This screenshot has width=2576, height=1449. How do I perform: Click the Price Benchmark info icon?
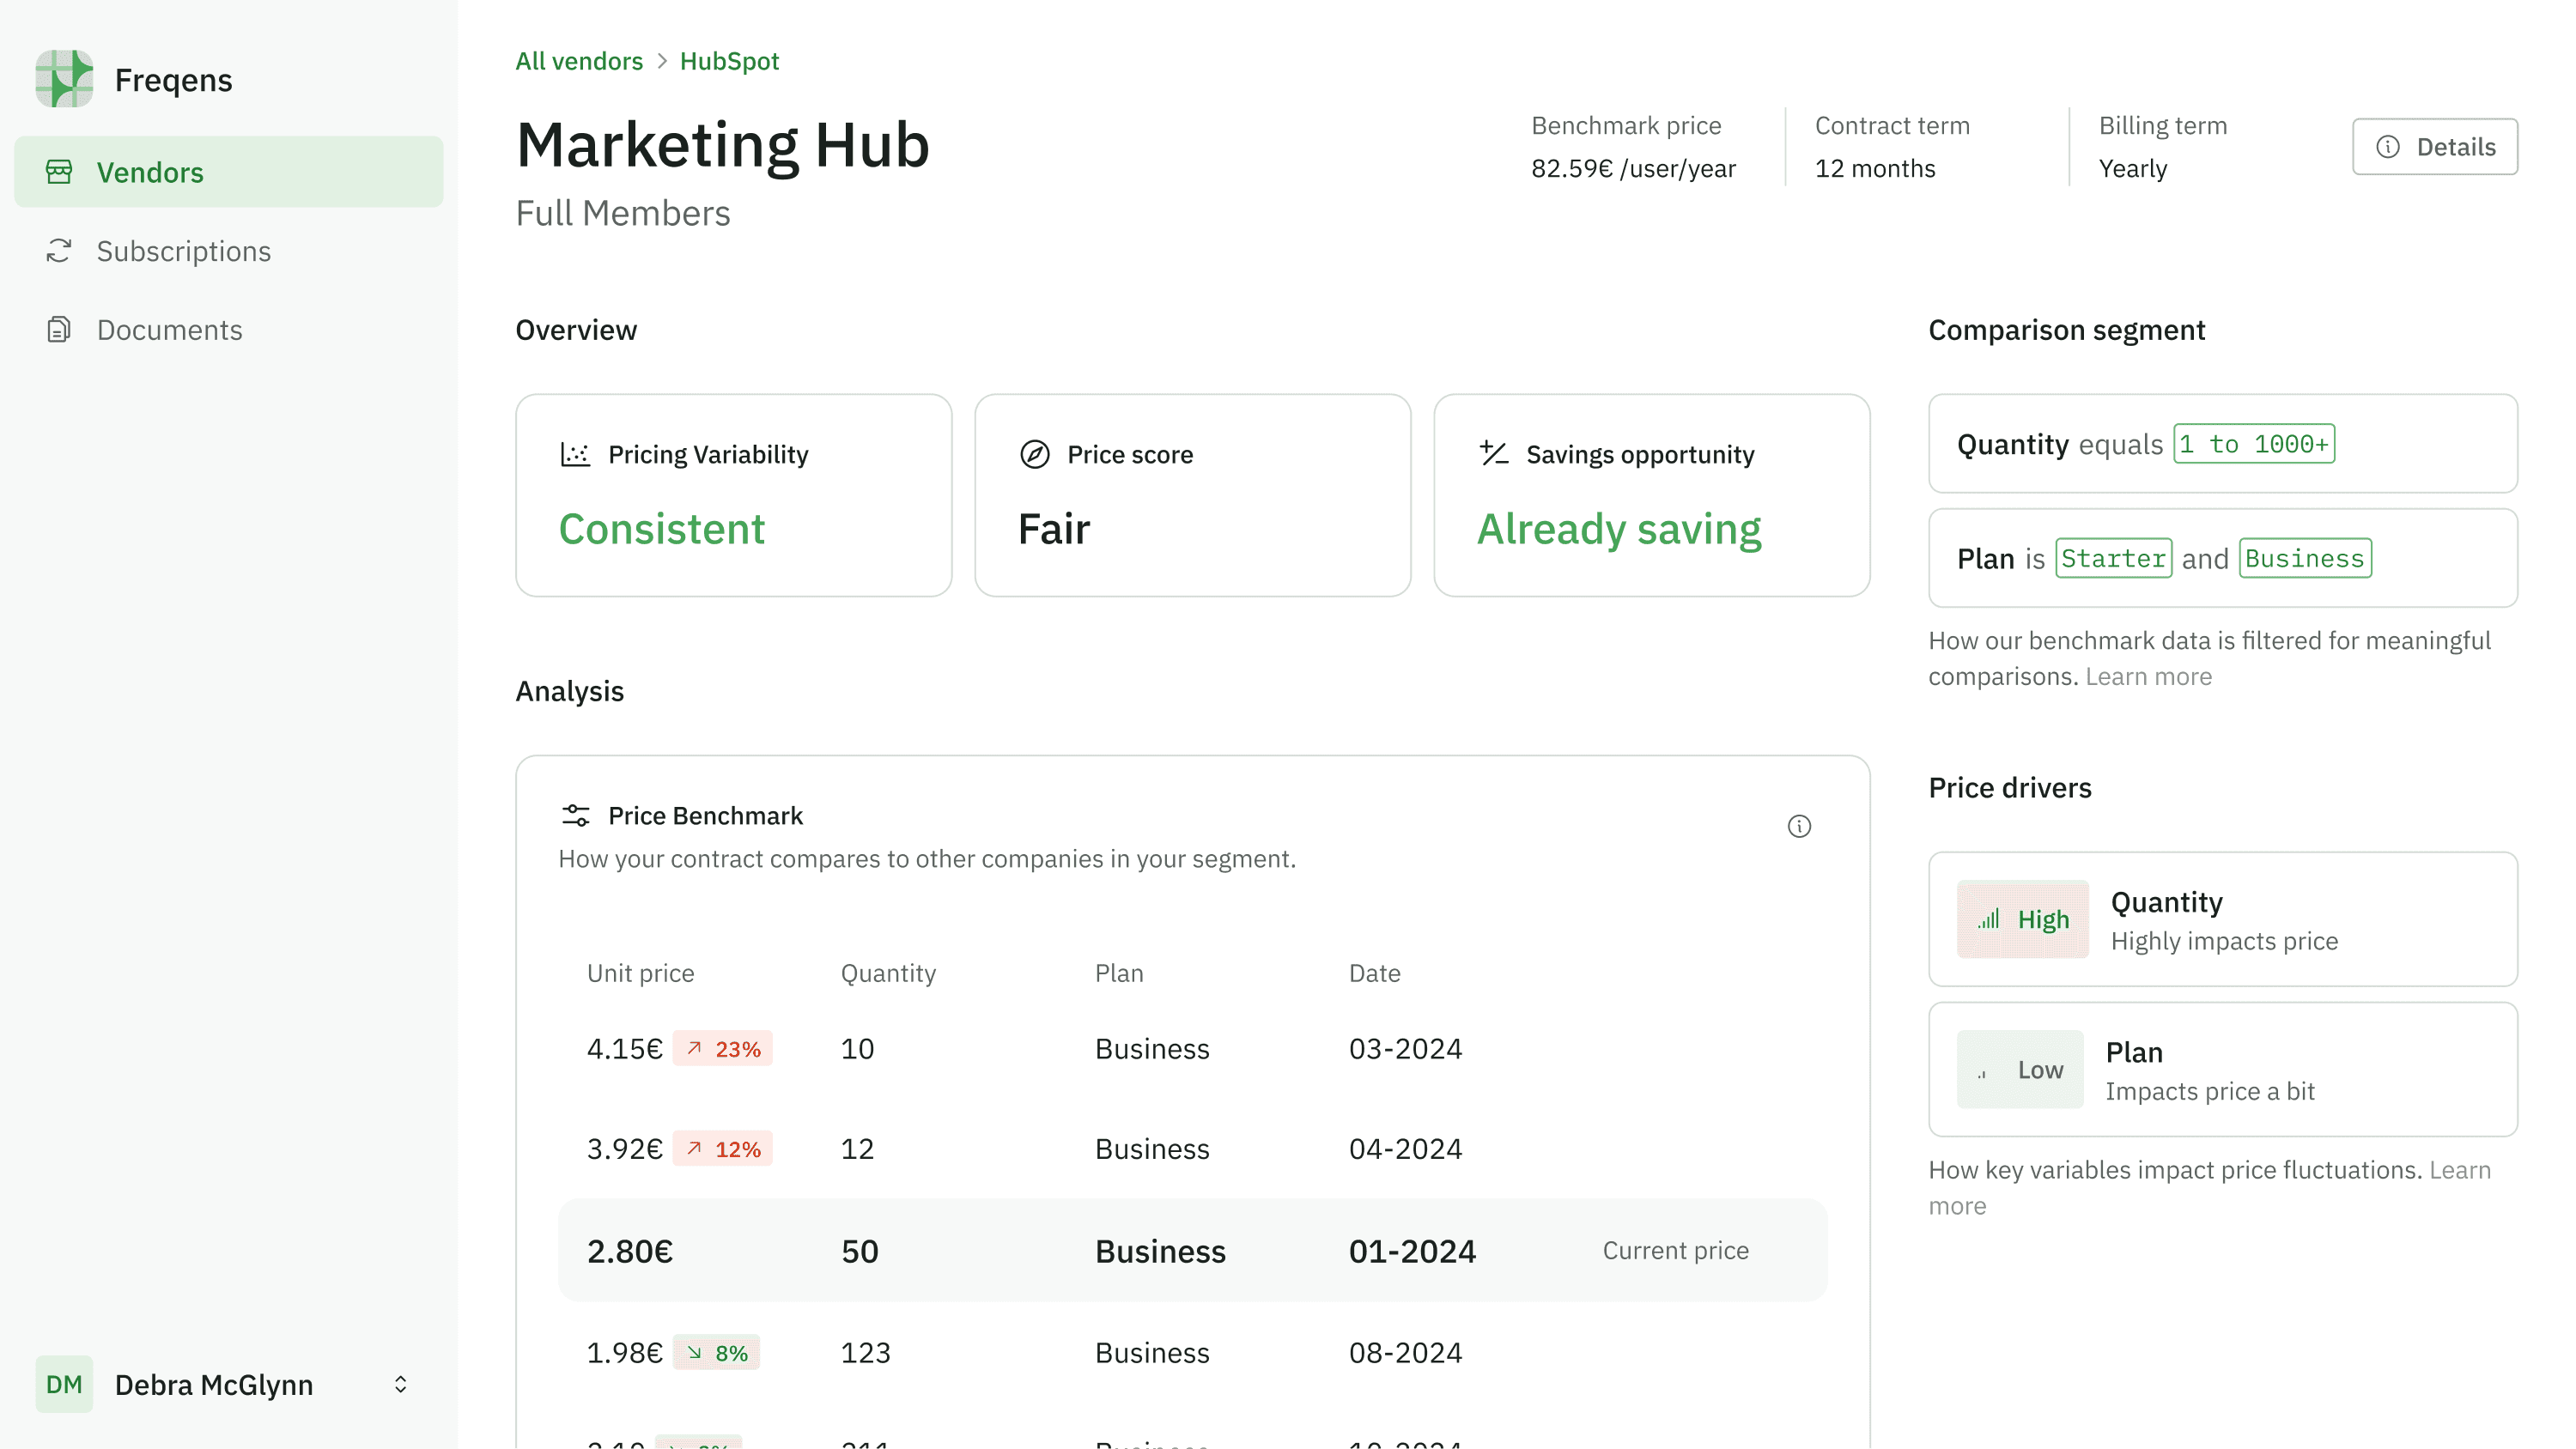pos(1798,826)
